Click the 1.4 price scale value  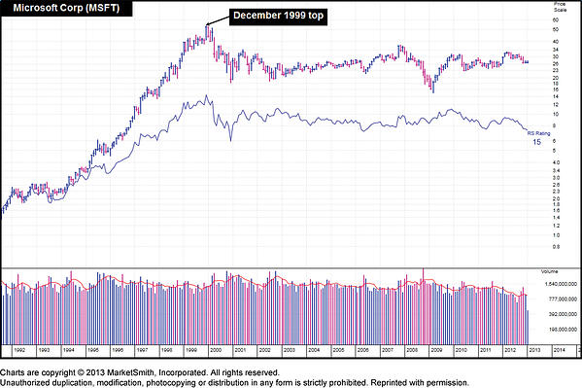[x=556, y=218]
